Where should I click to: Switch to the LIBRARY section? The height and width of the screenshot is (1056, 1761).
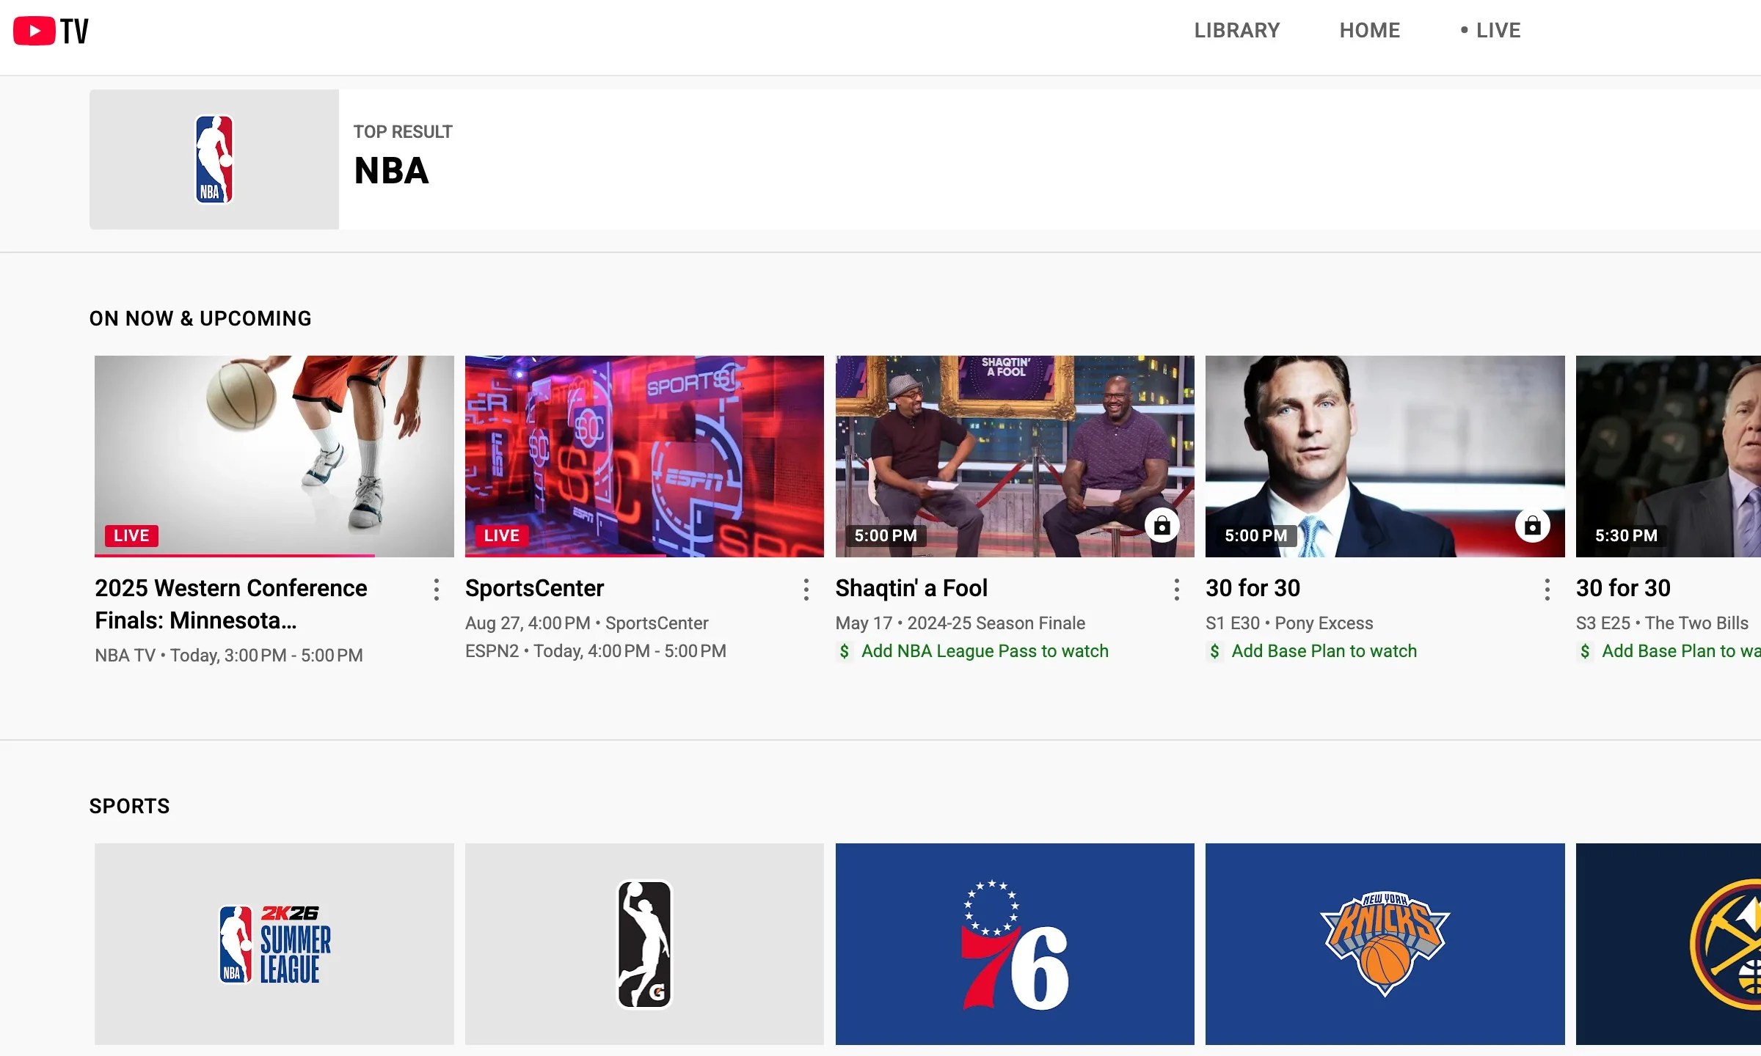click(x=1236, y=30)
